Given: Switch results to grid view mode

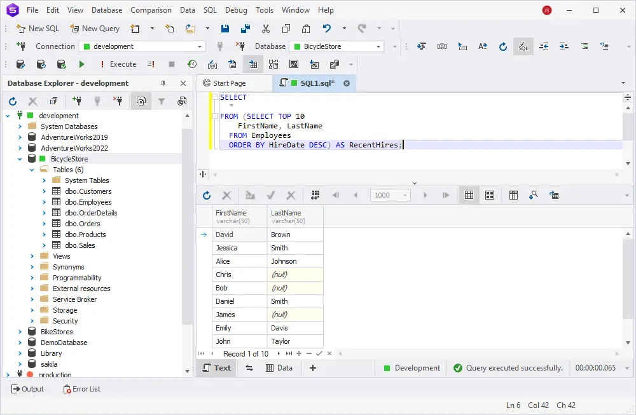Looking at the screenshot, I should (x=469, y=195).
